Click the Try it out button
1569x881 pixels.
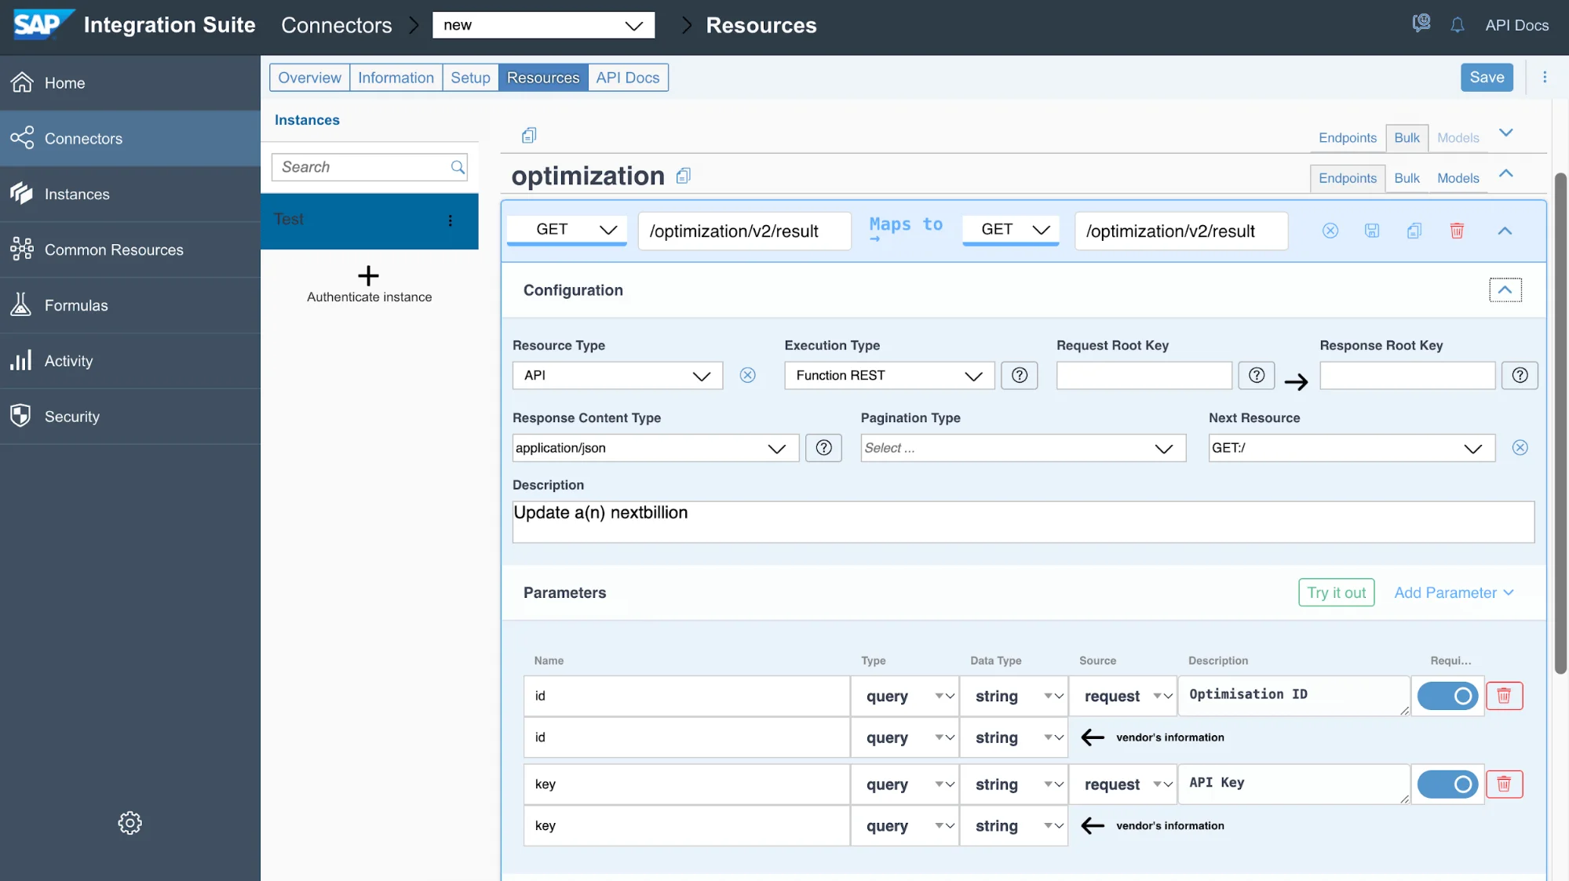click(x=1336, y=592)
